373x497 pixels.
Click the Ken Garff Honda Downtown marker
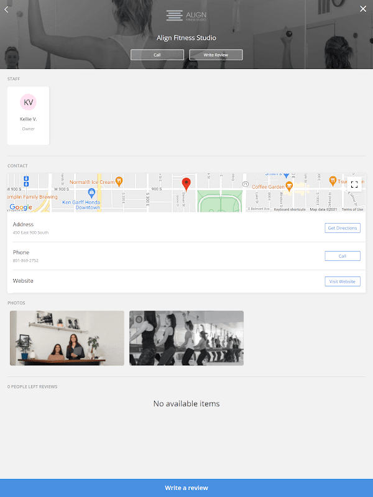(x=91, y=192)
